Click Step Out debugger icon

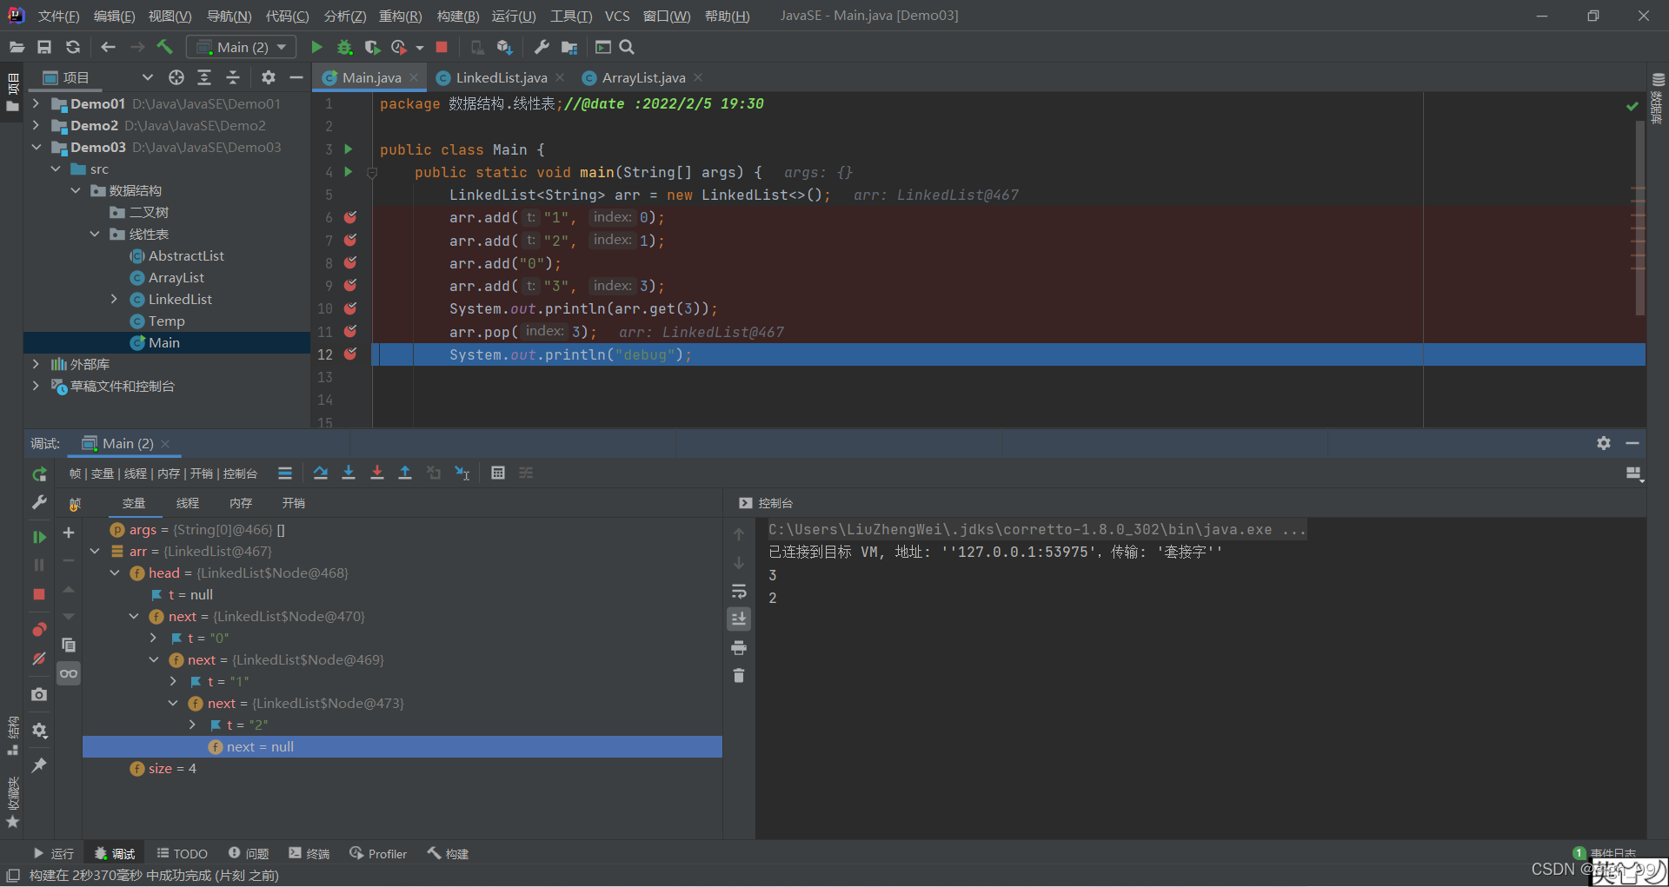click(x=405, y=473)
